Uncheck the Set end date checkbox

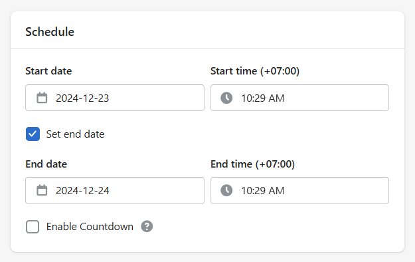click(33, 134)
